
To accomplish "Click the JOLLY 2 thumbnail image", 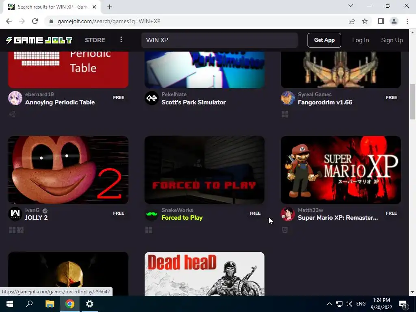I will tap(68, 170).
